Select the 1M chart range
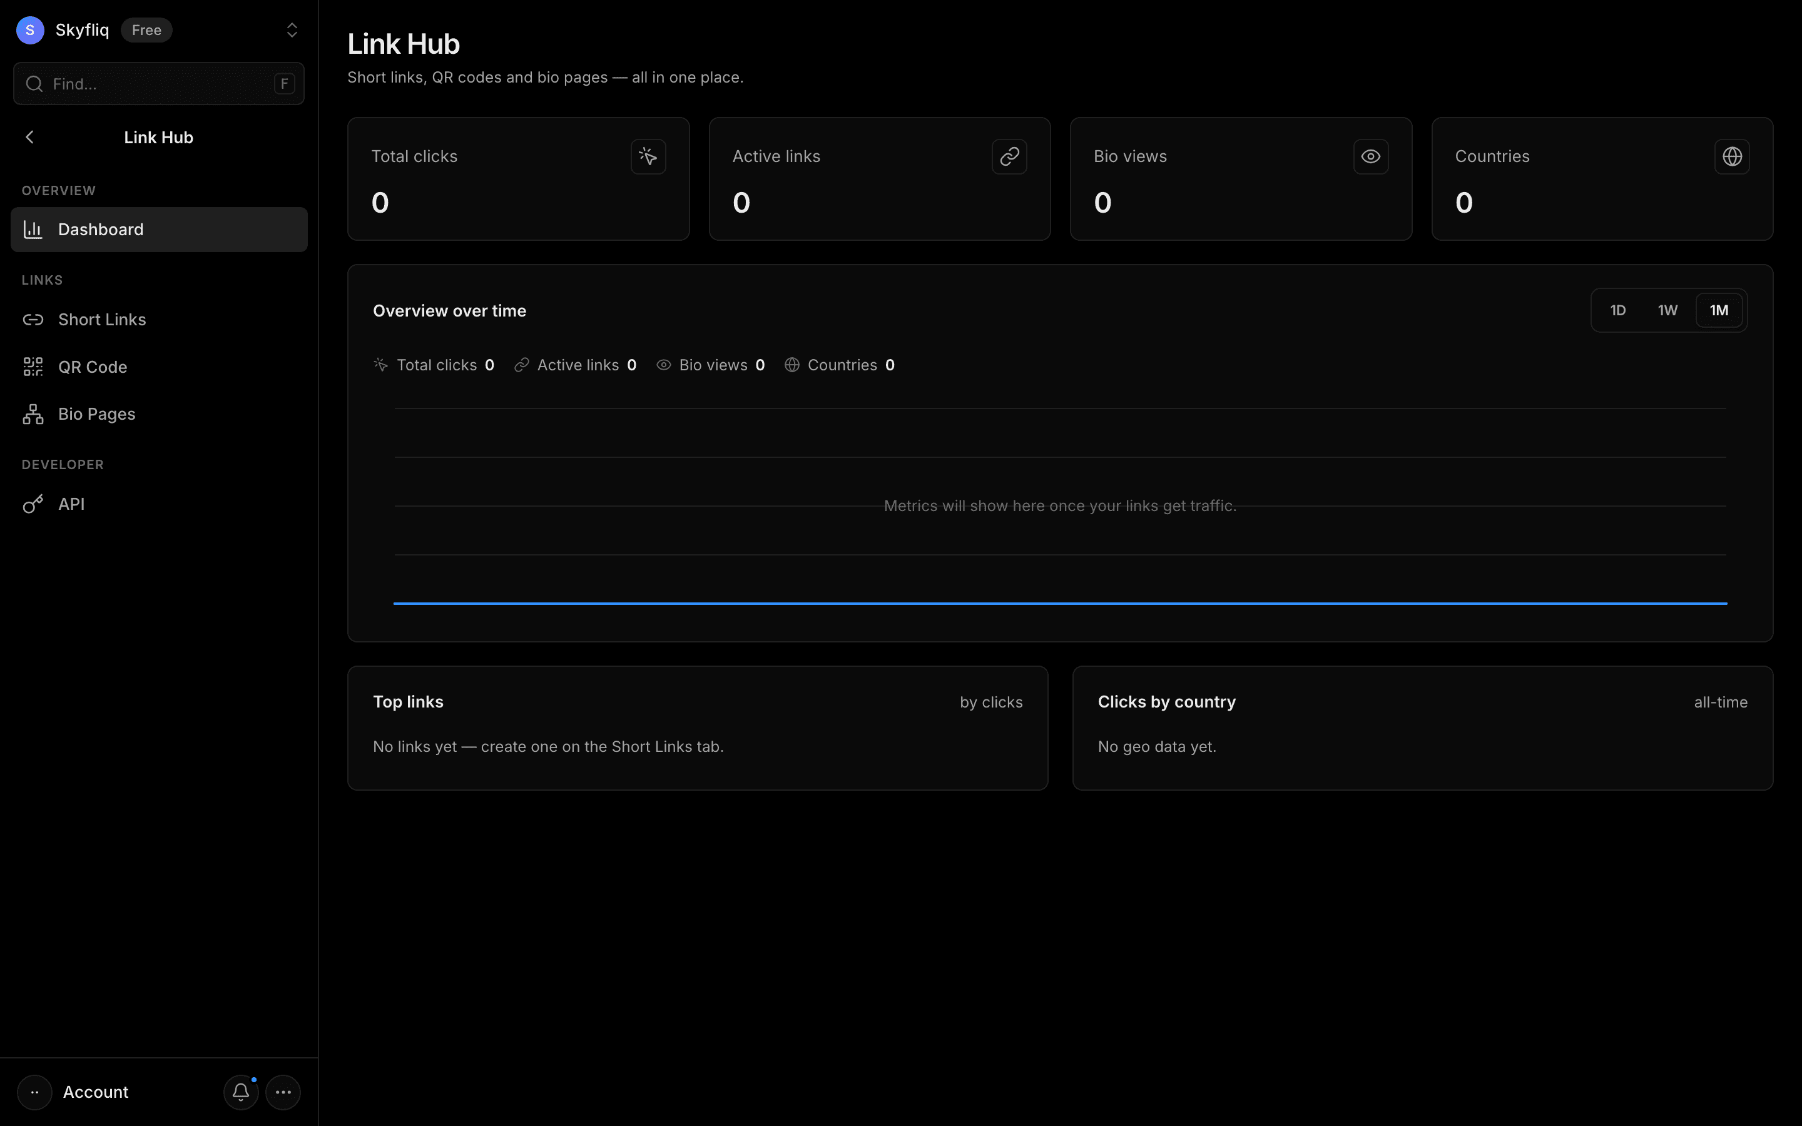Viewport: 1802px width, 1126px height. coord(1719,310)
